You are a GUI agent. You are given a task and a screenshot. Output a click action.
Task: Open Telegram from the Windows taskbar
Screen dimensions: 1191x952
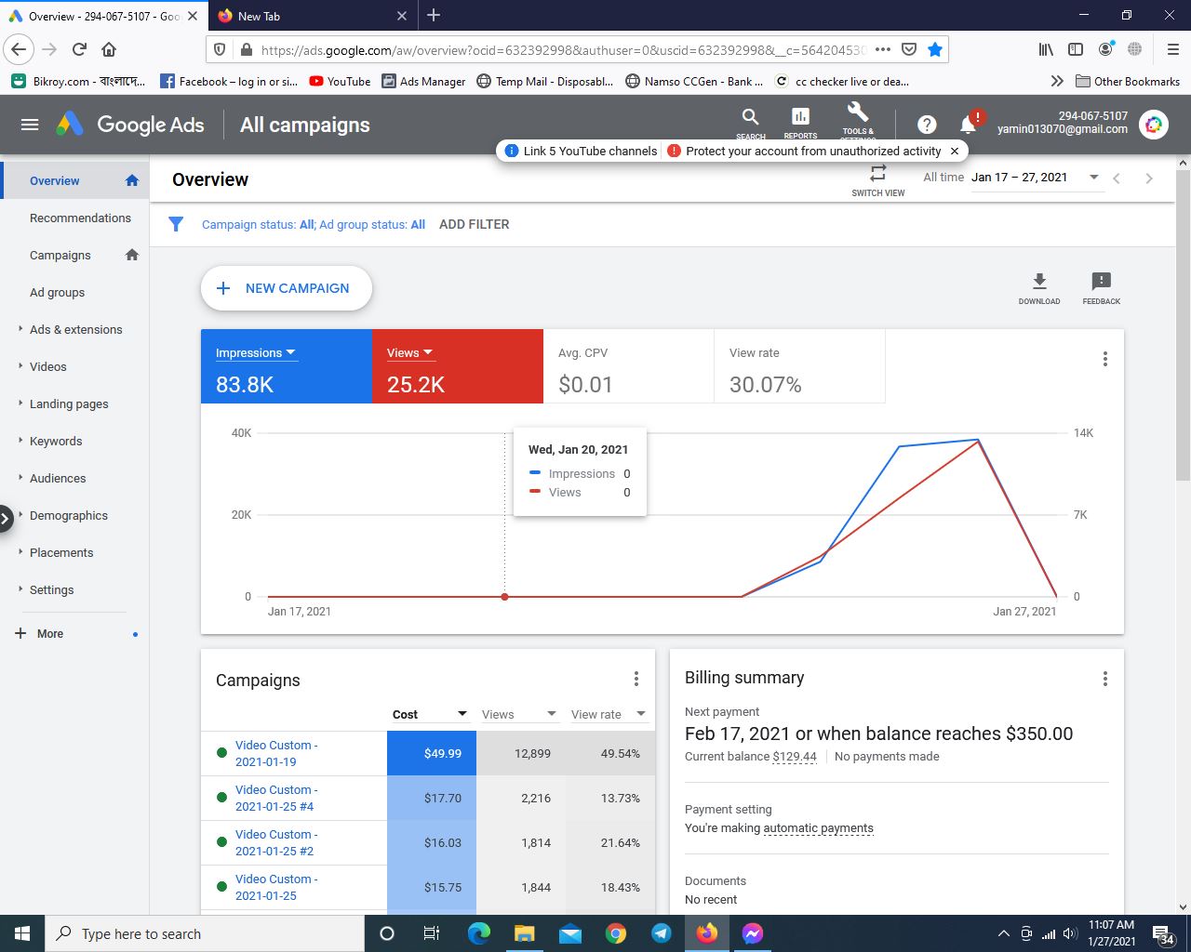coord(662,933)
